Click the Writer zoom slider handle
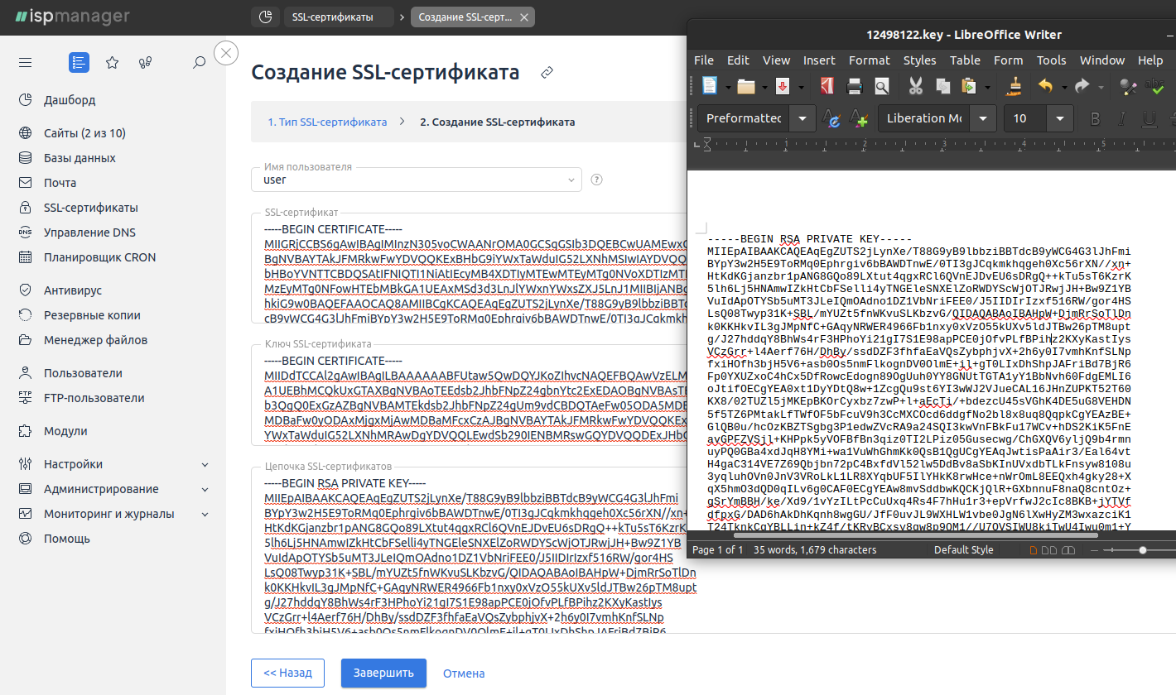Image resolution: width=1176 pixels, height=695 pixels. 1143,550
